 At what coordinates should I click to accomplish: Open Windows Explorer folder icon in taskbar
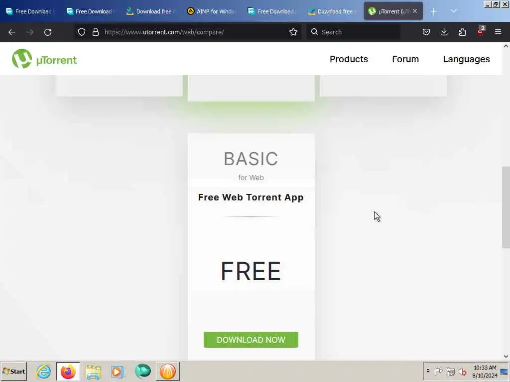tap(93, 372)
